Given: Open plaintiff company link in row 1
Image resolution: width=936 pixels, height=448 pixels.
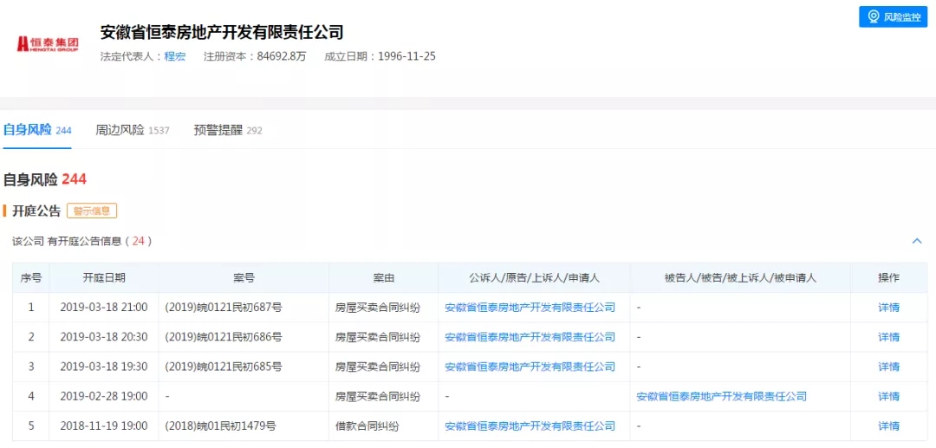Looking at the screenshot, I should [530, 308].
